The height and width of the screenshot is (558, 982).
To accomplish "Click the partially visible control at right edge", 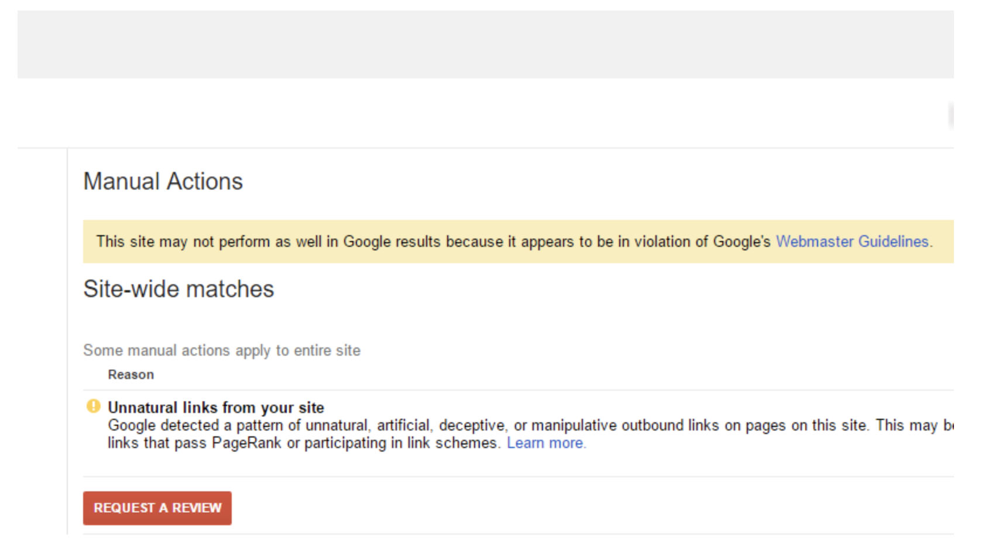I will [950, 115].
